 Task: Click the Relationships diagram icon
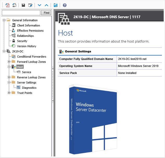click(14, 36)
